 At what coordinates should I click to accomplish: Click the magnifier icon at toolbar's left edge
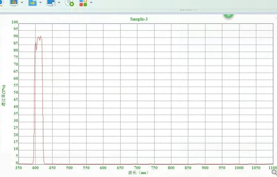tap(1, 3)
